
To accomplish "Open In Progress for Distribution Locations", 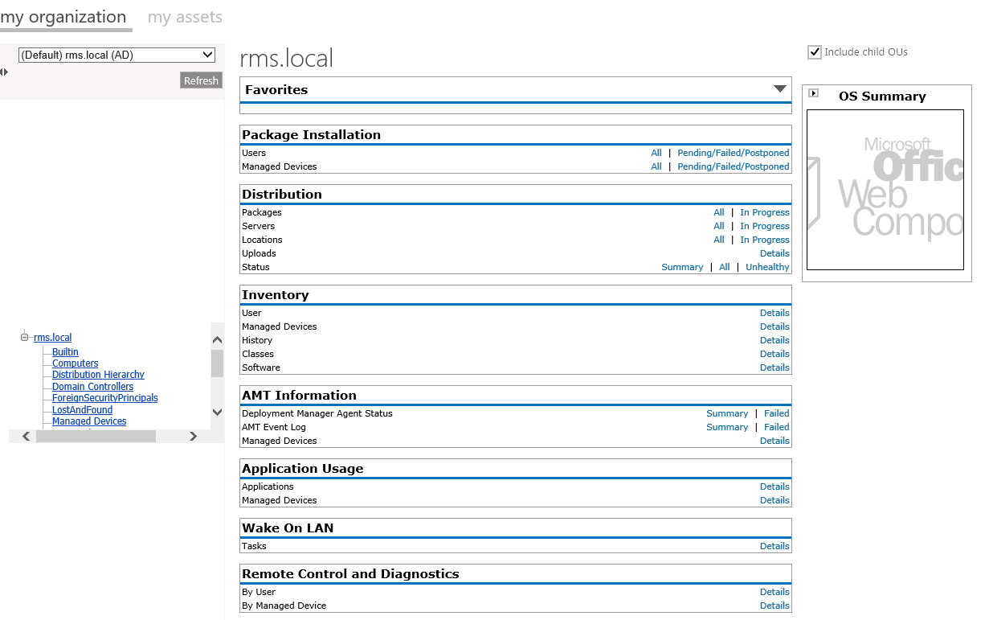I will pos(765,240).
